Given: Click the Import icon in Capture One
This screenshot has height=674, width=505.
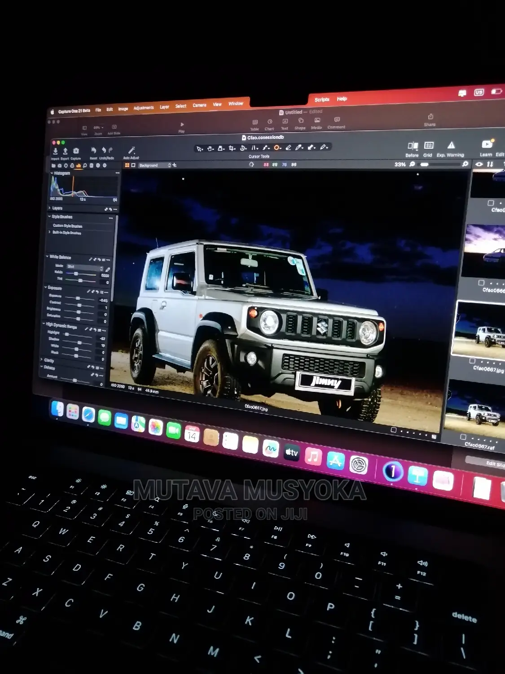Looking at the screenshot, I should [55, 151].
